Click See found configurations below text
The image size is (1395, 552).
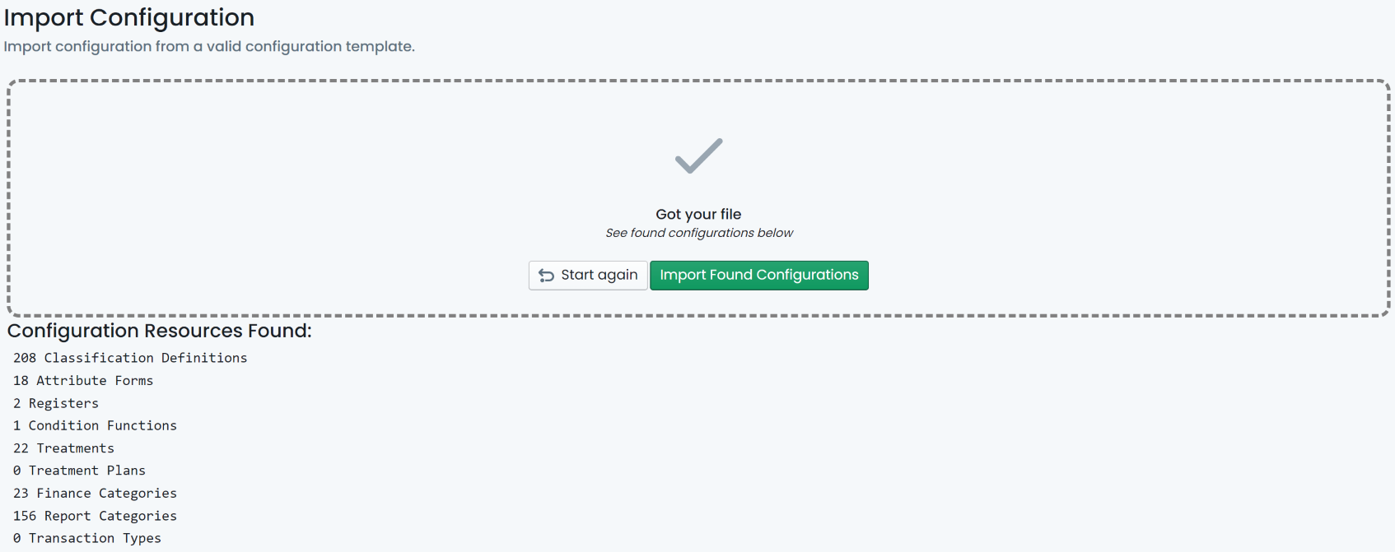click(x=699, y=233)
